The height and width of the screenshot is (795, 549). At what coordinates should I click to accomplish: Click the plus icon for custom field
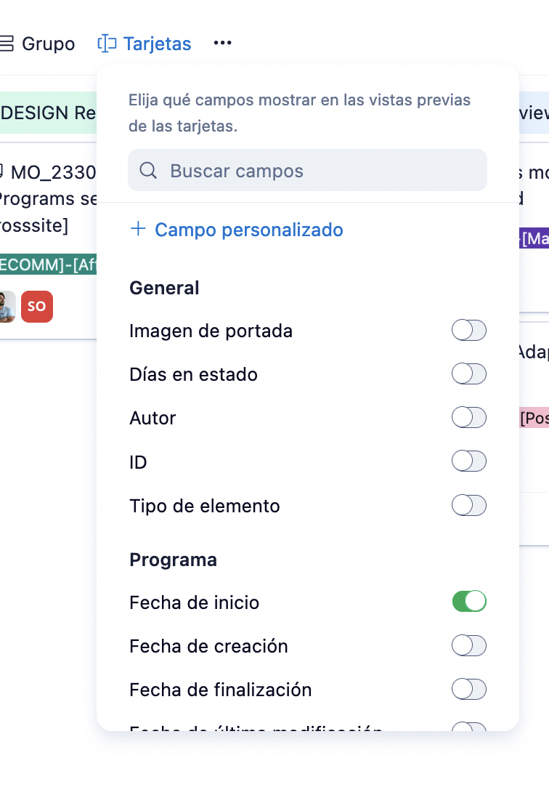(x=138, y=230)
